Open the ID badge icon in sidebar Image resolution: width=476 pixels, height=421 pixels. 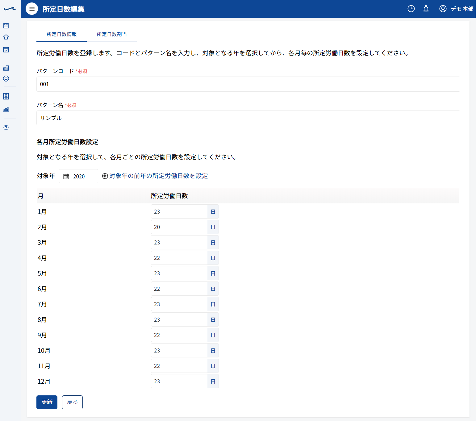6,96
